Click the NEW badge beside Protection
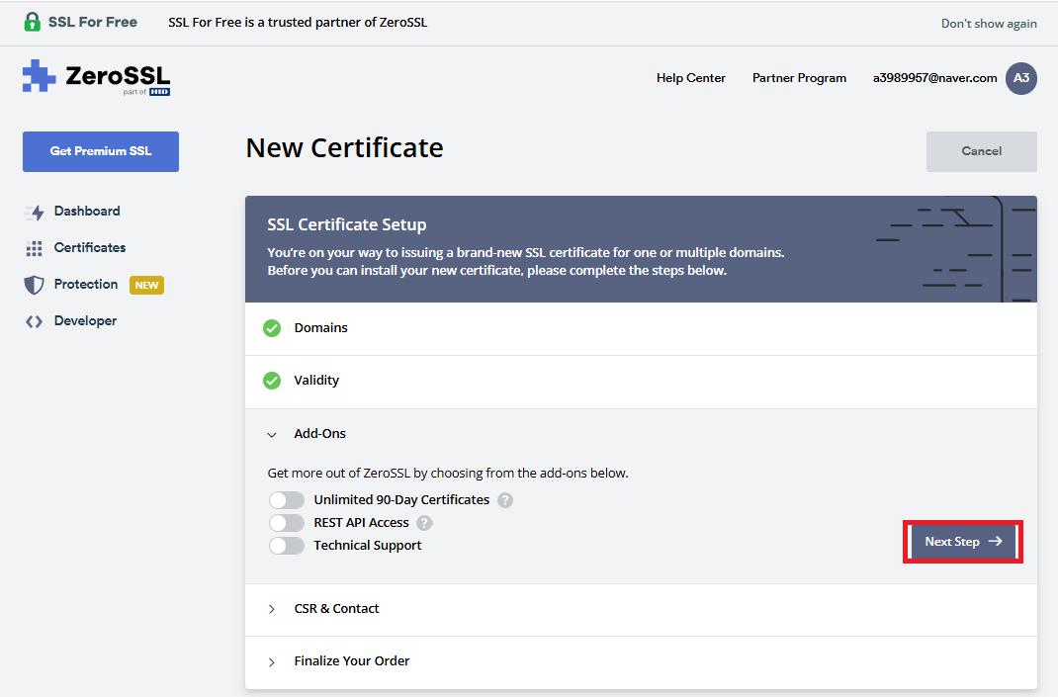Screen dimensions: 1058x697 coord(146,285)
